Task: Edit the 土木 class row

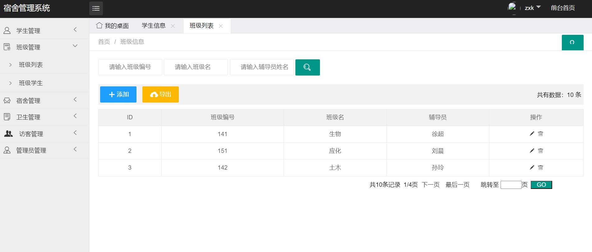Action: [x=532, y=167]
